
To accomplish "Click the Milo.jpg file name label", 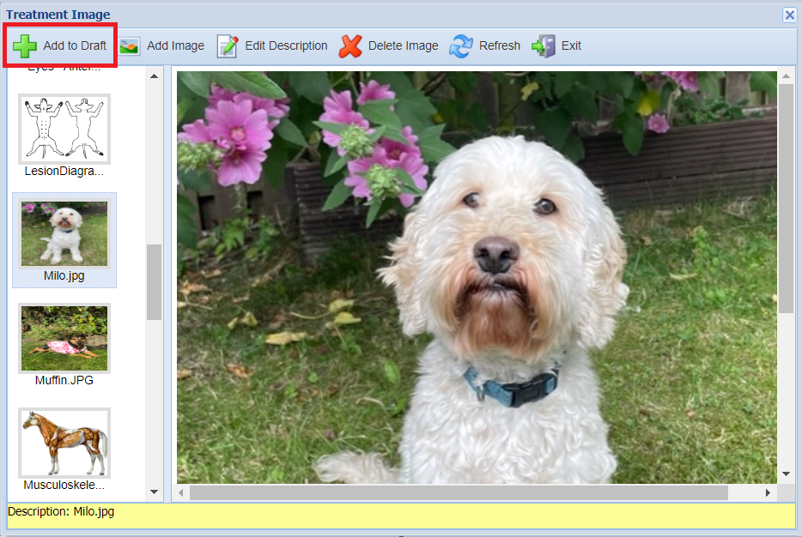I will tap(64, 276).
